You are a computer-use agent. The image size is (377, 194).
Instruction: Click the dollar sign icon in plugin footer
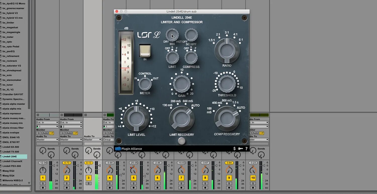tap(234, 148)
